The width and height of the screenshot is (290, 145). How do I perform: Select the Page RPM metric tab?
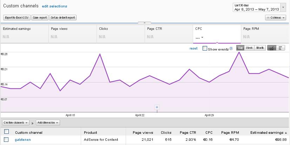pyautogui.click(x=265, y=34)
